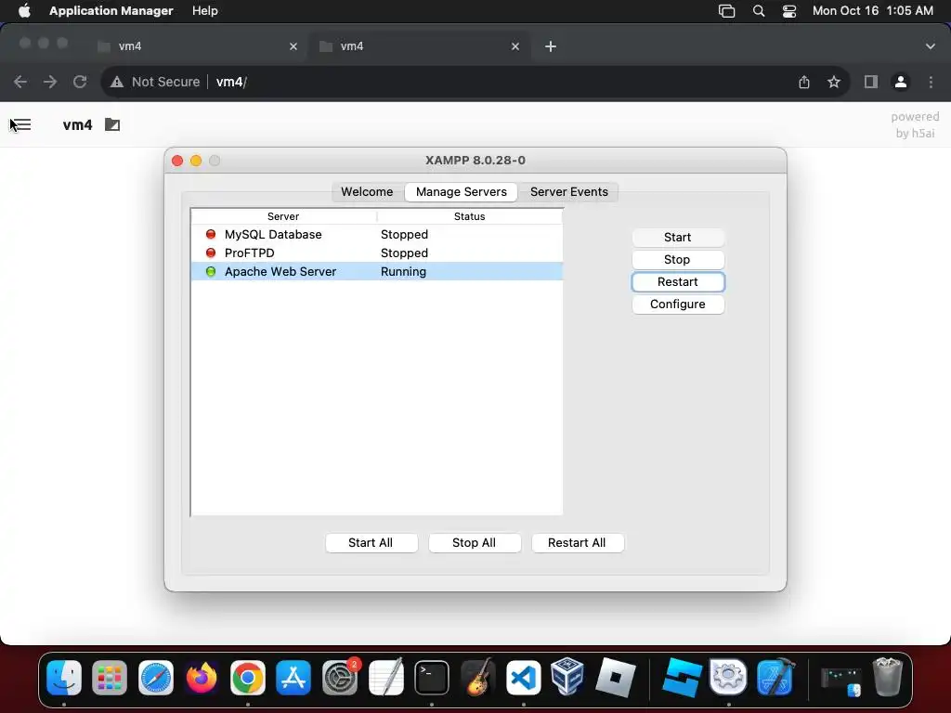Click the date and time in menu bar

pyautogui.click(x=873, y=11)
